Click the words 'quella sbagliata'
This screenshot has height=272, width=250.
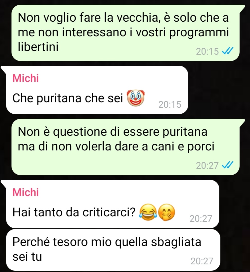(158, 242)
